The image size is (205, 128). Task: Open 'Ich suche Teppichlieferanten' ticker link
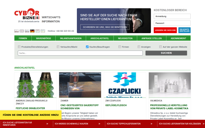click(x=124, y=124)
